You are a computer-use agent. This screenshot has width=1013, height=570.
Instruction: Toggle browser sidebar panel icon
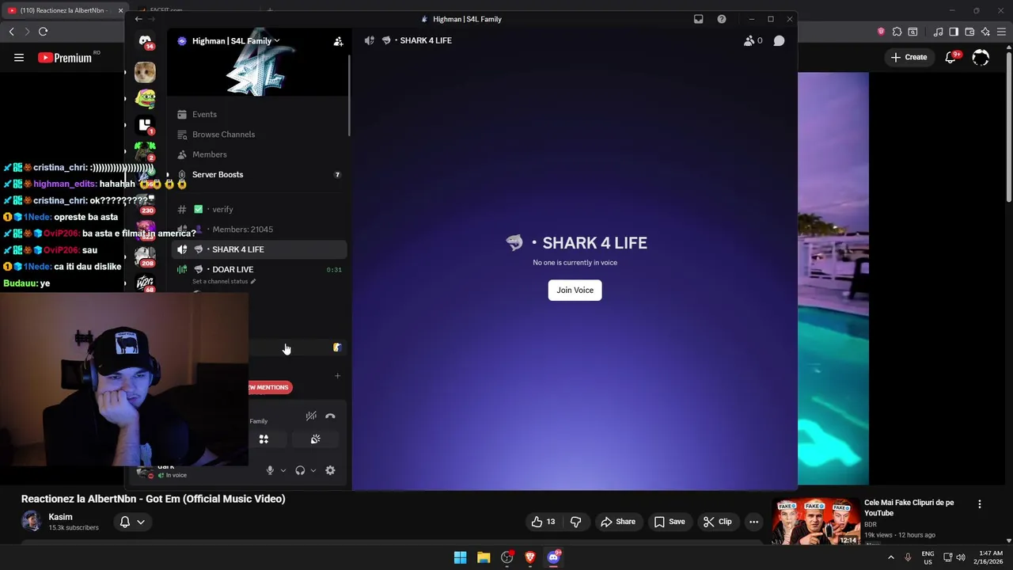click(x=954, y=32)
